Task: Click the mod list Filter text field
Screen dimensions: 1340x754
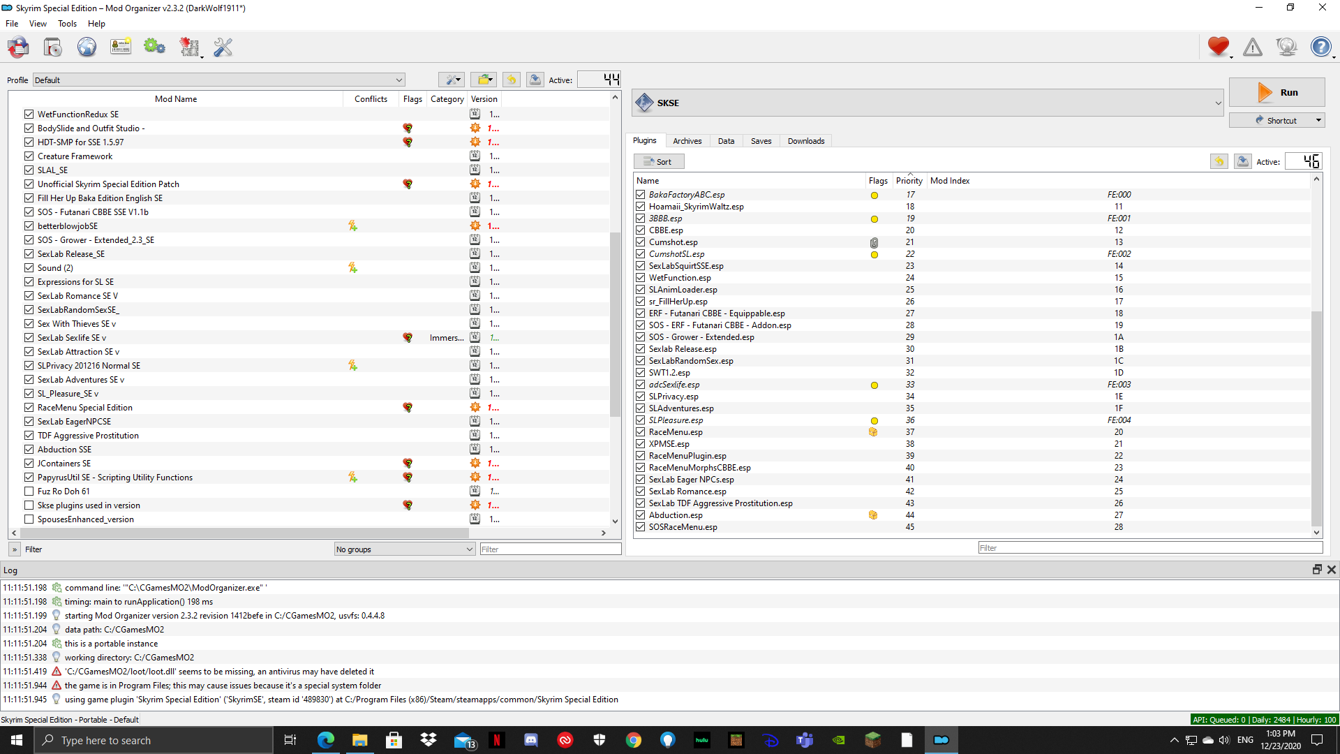Action: click(550, 549)
